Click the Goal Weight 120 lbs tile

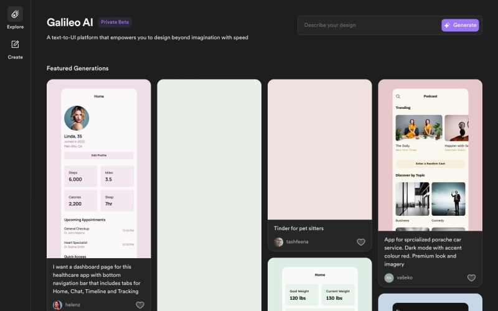tap(301, 295)
